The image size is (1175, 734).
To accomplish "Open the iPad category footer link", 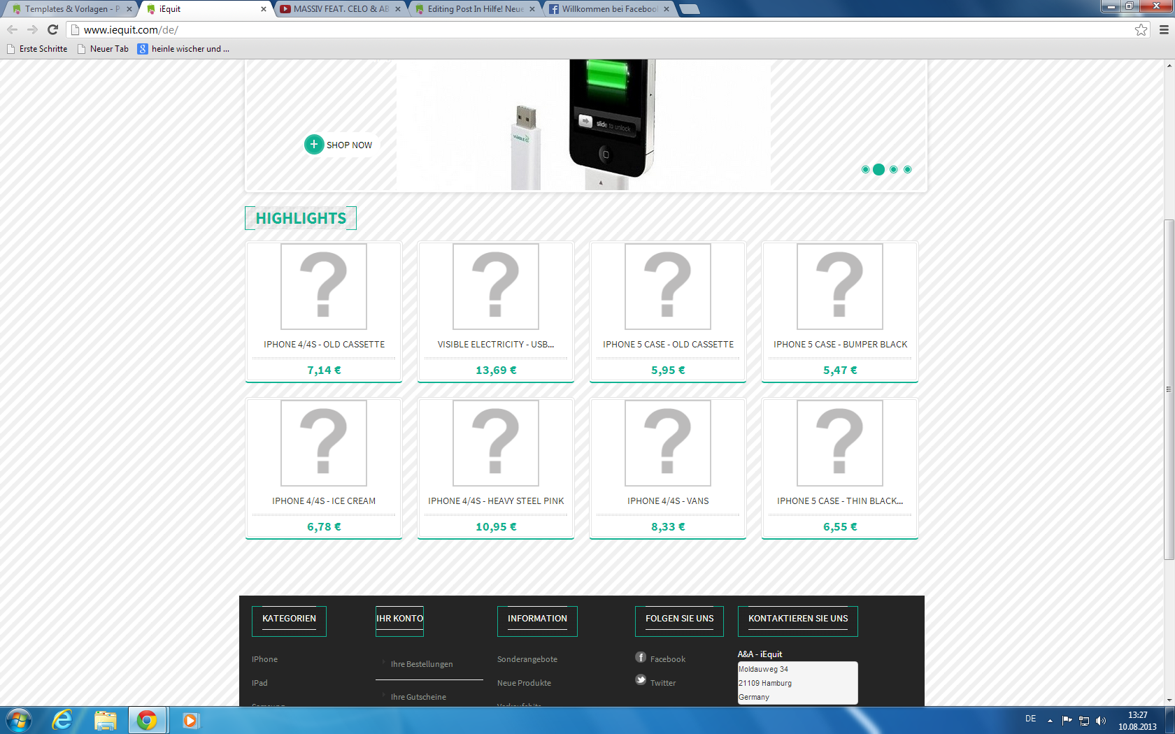I will [259, 683].
